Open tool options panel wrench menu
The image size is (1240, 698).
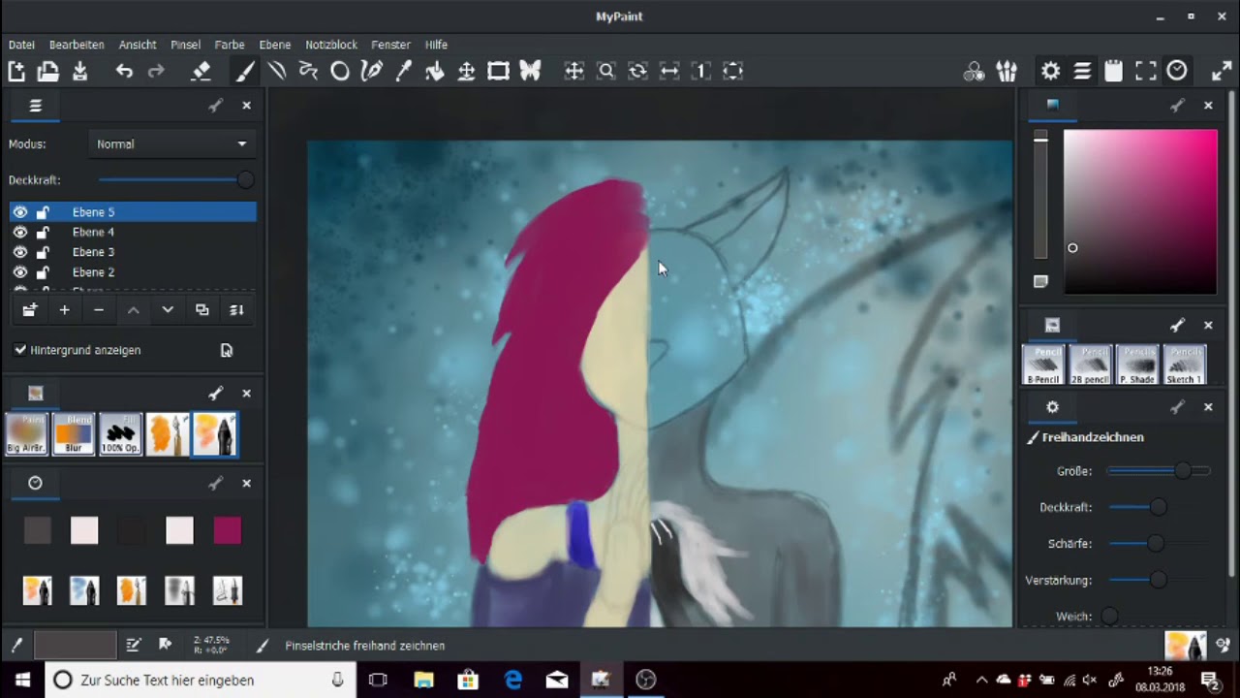coord(1177,407)
